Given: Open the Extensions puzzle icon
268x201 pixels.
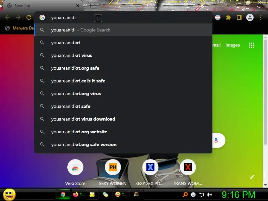Looking at the screenshot, I should [x=228, y=17].
